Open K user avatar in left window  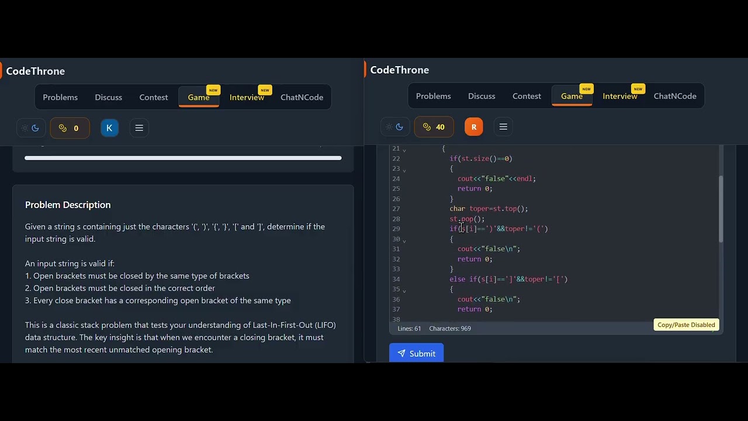(109, 128)
